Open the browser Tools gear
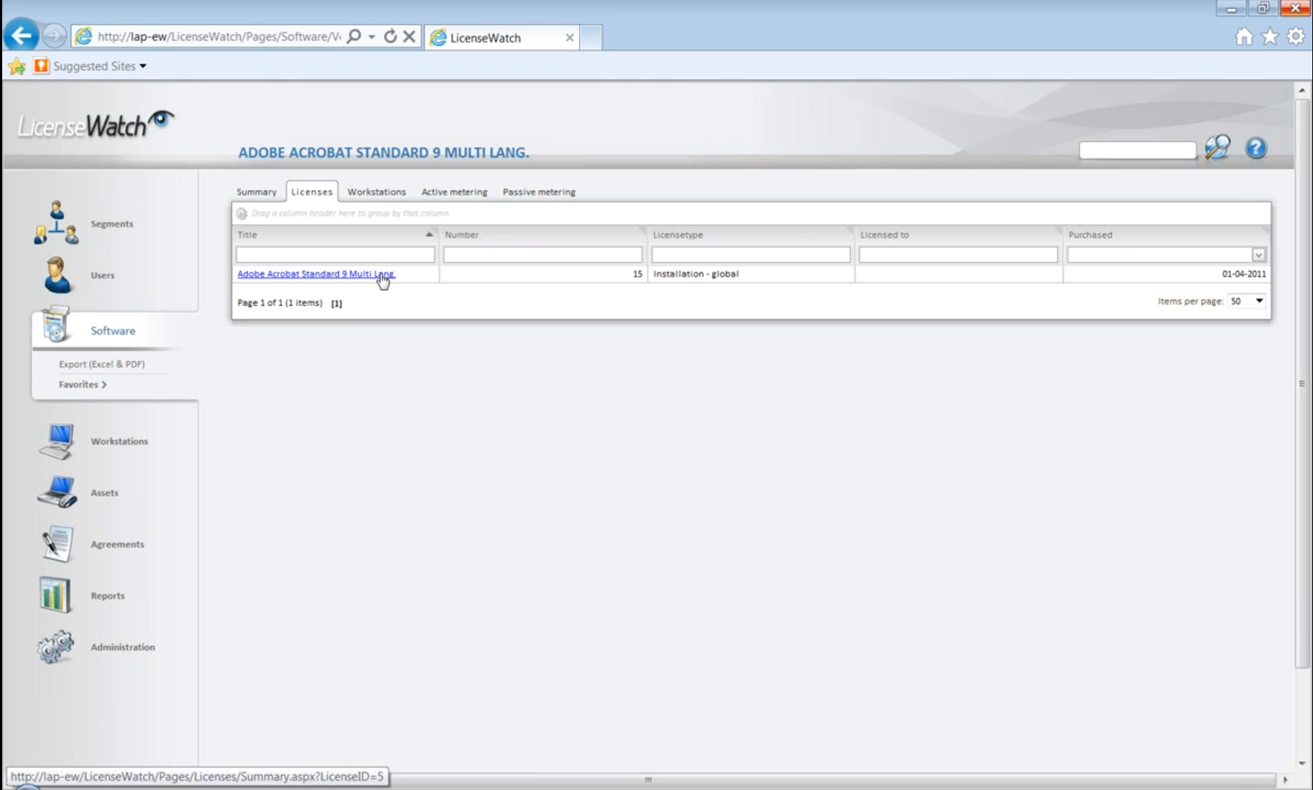Screen dimensions: 1313x790 coord(1296,37)
